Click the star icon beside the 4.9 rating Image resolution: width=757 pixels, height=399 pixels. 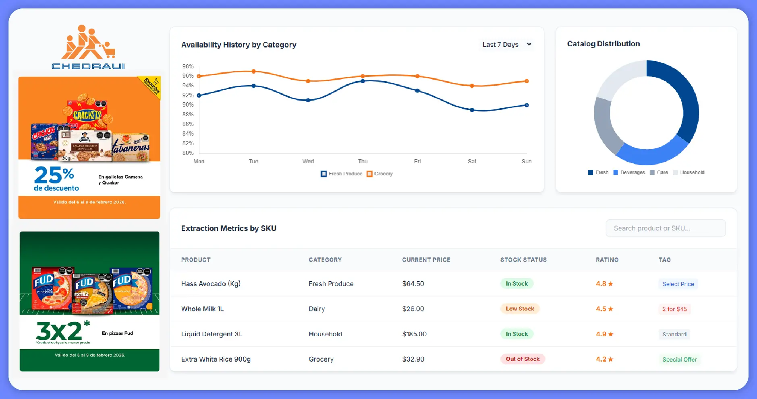pos(610,334)
